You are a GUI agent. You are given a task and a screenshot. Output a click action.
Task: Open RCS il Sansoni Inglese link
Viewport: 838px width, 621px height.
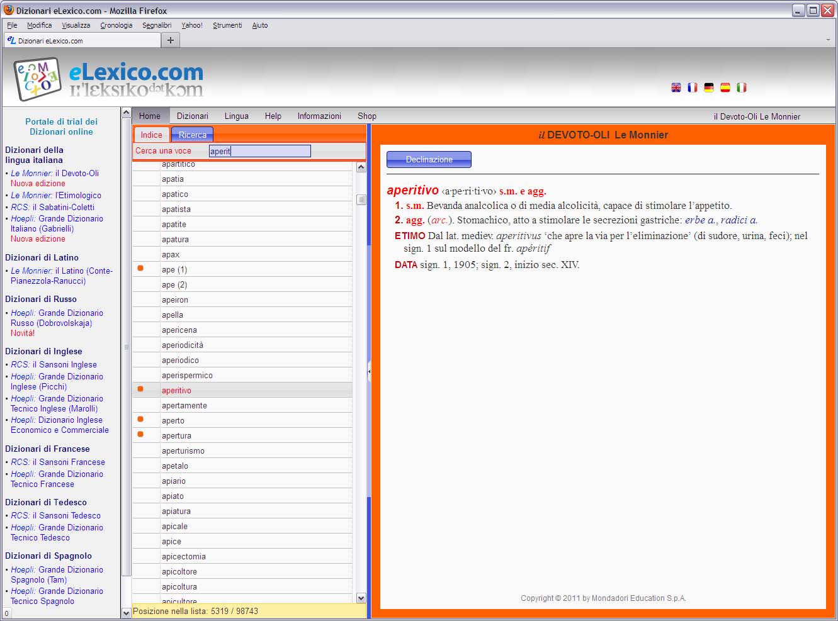click(54, 364)
